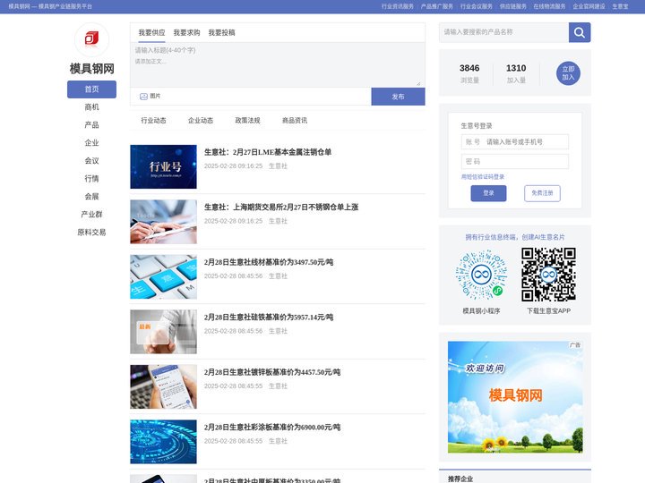The width and height of the screenshot is (645, 483).
Task: Open 企业官网建设 in the top bar
Action: [589, 6]
